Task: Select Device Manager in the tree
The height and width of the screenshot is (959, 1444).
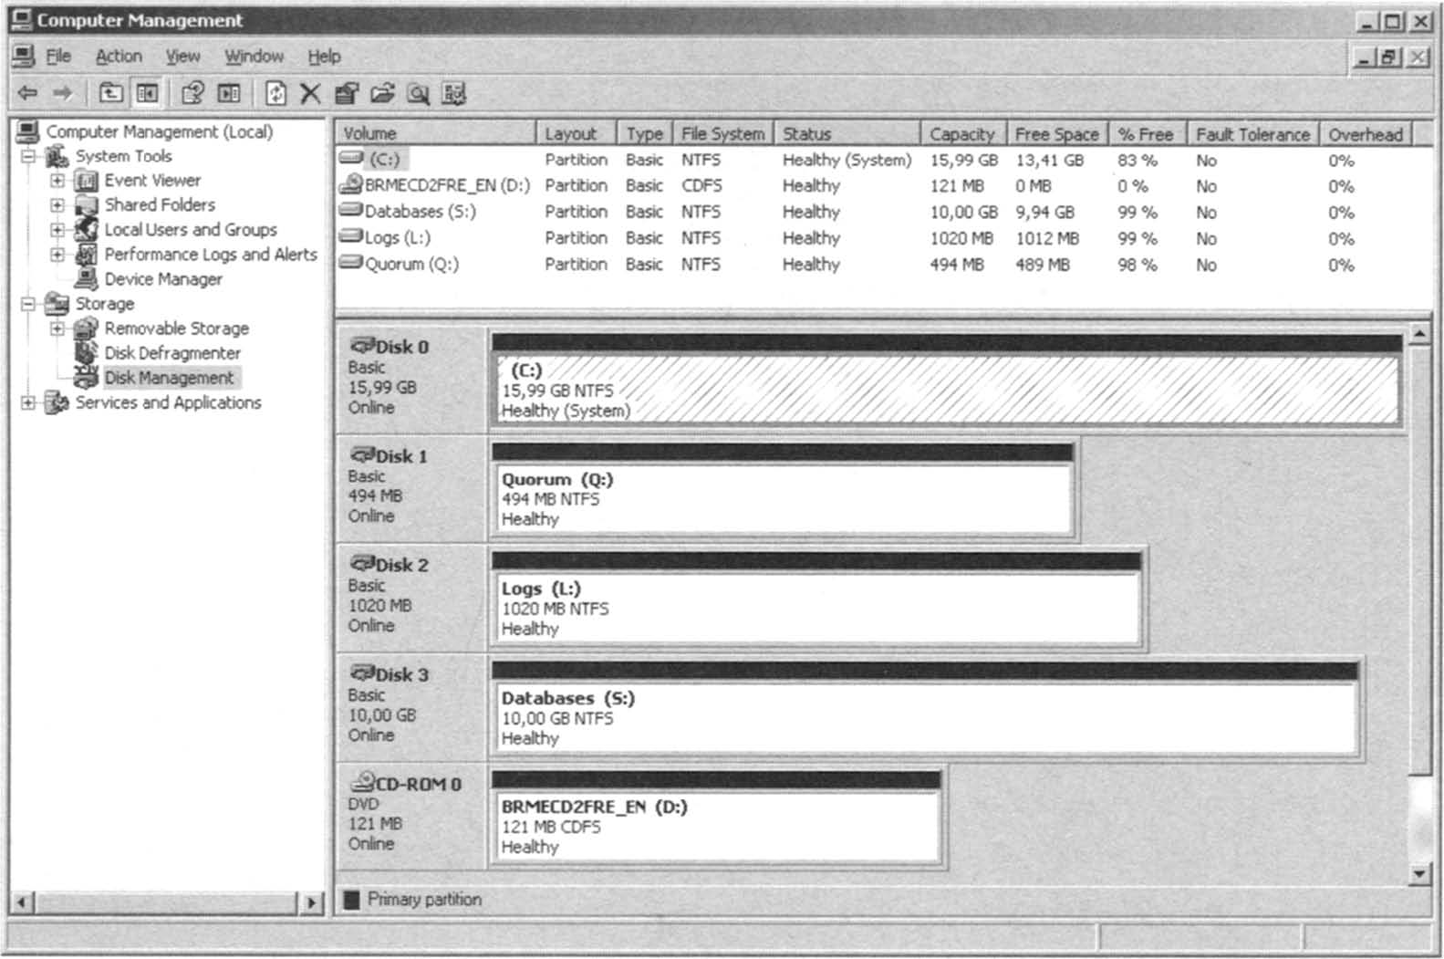Action: click(162, 279)
